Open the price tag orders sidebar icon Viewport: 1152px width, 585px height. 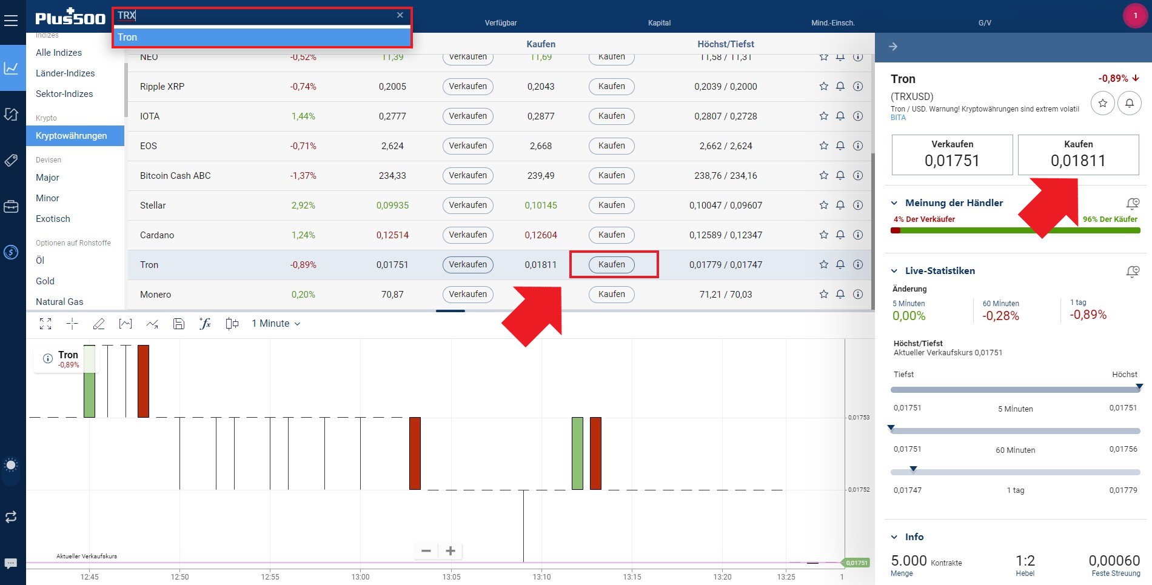[x=11, y=160]
